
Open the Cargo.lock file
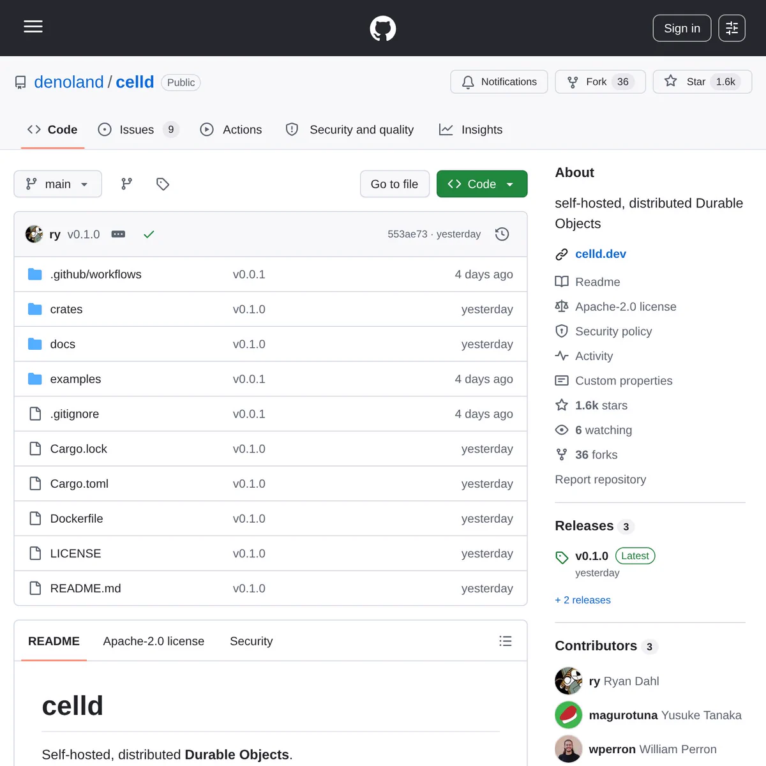pos(79,449)
